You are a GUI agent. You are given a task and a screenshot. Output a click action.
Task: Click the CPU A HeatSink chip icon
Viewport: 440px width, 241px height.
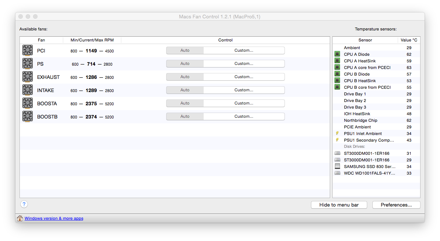(x=337, y=61)
